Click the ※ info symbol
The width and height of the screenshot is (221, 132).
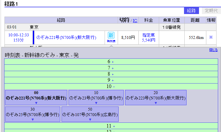(x=210, y=38)
